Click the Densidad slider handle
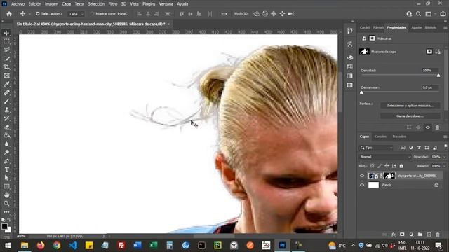This screenshot has height=252, width=449. coord(438,76)
